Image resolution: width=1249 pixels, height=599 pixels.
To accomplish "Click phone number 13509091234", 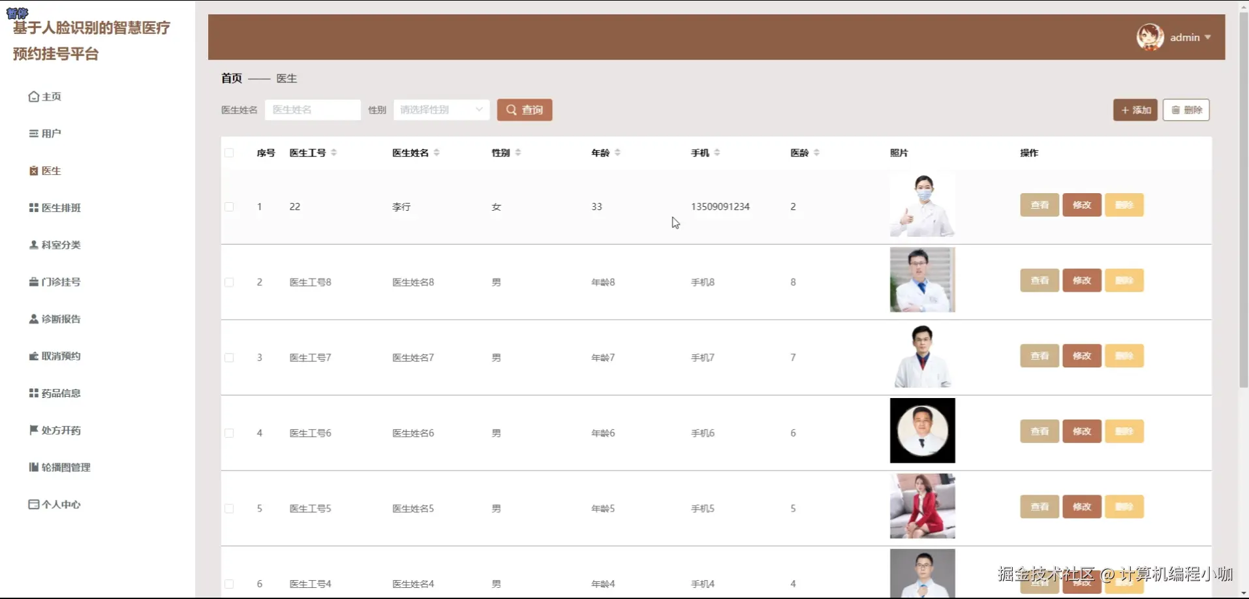I will [720, 207].
